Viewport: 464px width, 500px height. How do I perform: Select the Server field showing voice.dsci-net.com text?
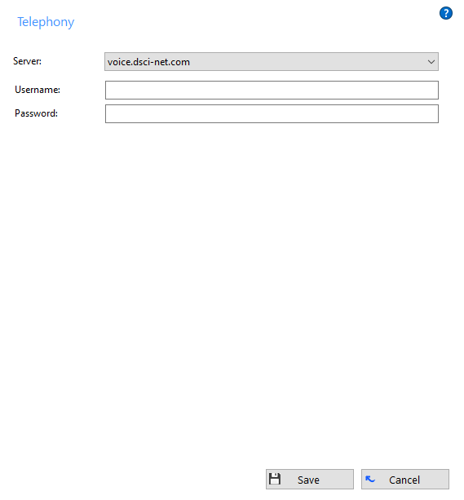click(x=148, y=62)
